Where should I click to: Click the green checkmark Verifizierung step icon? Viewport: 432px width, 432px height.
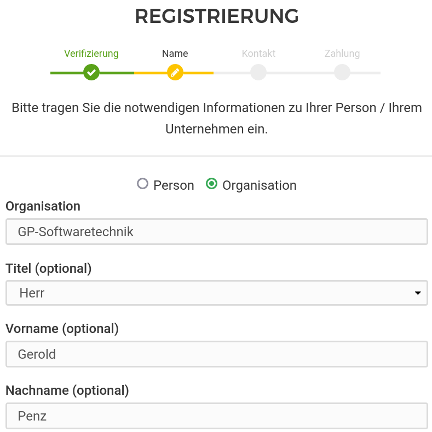click(91, 72)
